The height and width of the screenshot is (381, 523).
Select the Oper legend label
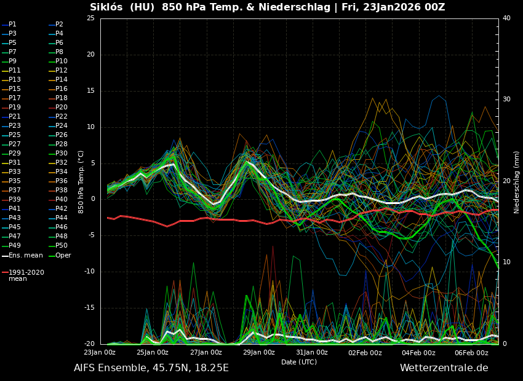[63, 255]
